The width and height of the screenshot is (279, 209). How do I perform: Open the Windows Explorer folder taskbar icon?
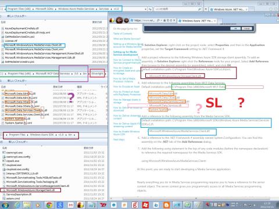27,205
